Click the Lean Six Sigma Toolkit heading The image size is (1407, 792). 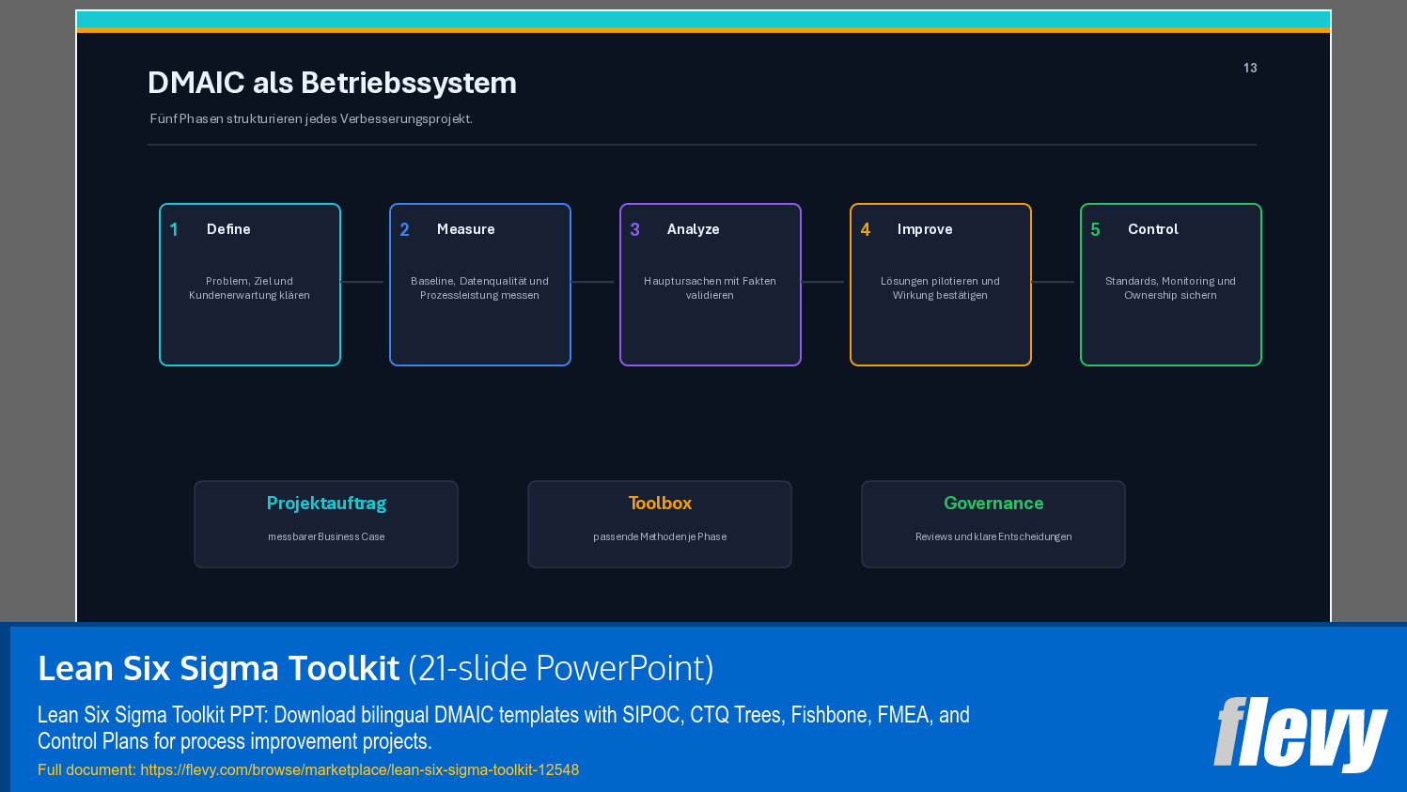point(376,668)
